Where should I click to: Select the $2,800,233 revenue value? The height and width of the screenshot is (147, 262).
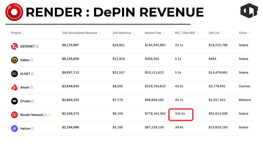point(71,100)
